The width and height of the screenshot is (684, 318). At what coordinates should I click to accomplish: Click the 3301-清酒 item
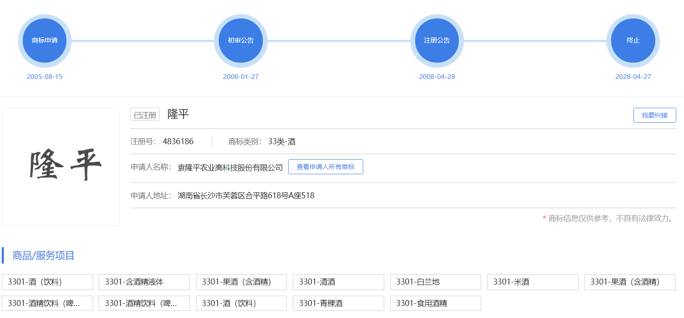pyautogui.click(x=338, y=282)
